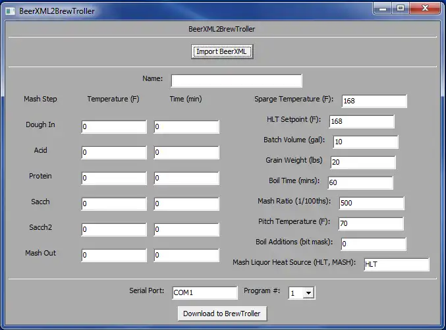446x330 pixels.
Task: Click the Mash Liquor Heat Source field
Action: [397, 265]
